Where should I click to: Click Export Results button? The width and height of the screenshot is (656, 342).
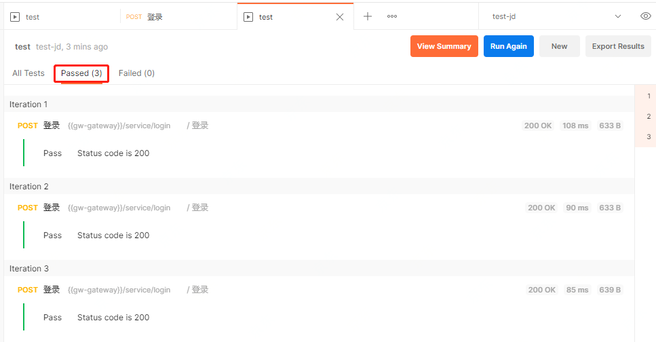618,46
